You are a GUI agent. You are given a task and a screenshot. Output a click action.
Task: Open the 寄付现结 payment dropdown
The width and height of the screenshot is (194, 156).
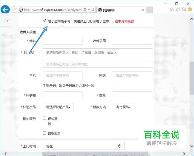coord(123,107)
